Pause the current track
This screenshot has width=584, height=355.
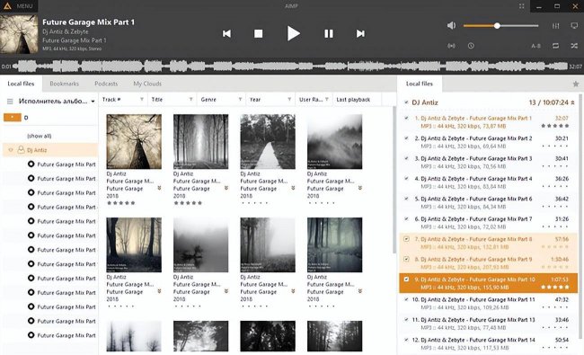click(329, 34)
